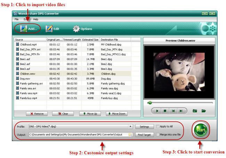Click film icon of Family gathering.avi row
The height and width of the screenshot is (158, 226).
tap(17, 84)
